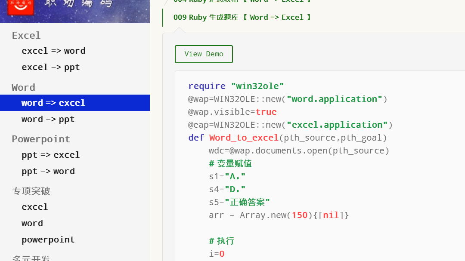Image resolution: width=465 pixels, height=261 pixels.
Task: Click the Word_to_excel function name
Action: pyautogui.click(x=244, y=138)
